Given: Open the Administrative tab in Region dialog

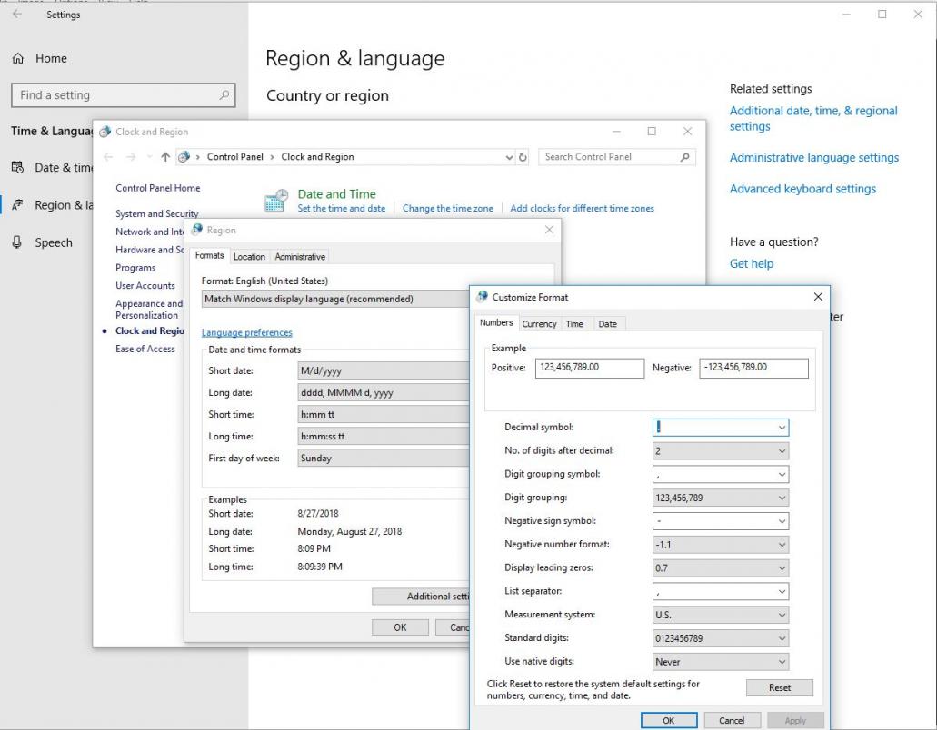Looking at the screenshot, I should click(299, 257).
